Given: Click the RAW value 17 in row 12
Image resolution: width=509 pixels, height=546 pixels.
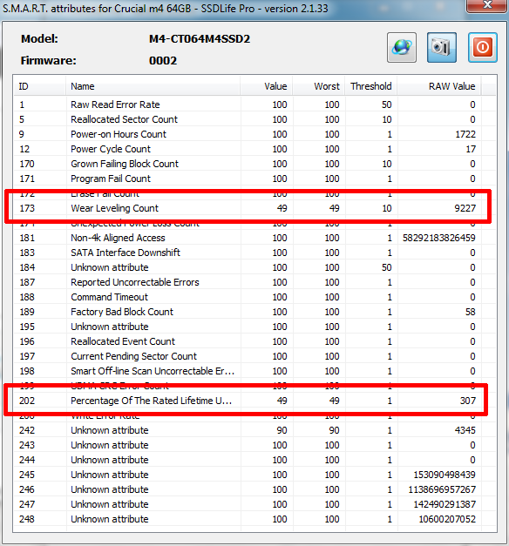Looking at the screenshot, I should pos(471,149).
